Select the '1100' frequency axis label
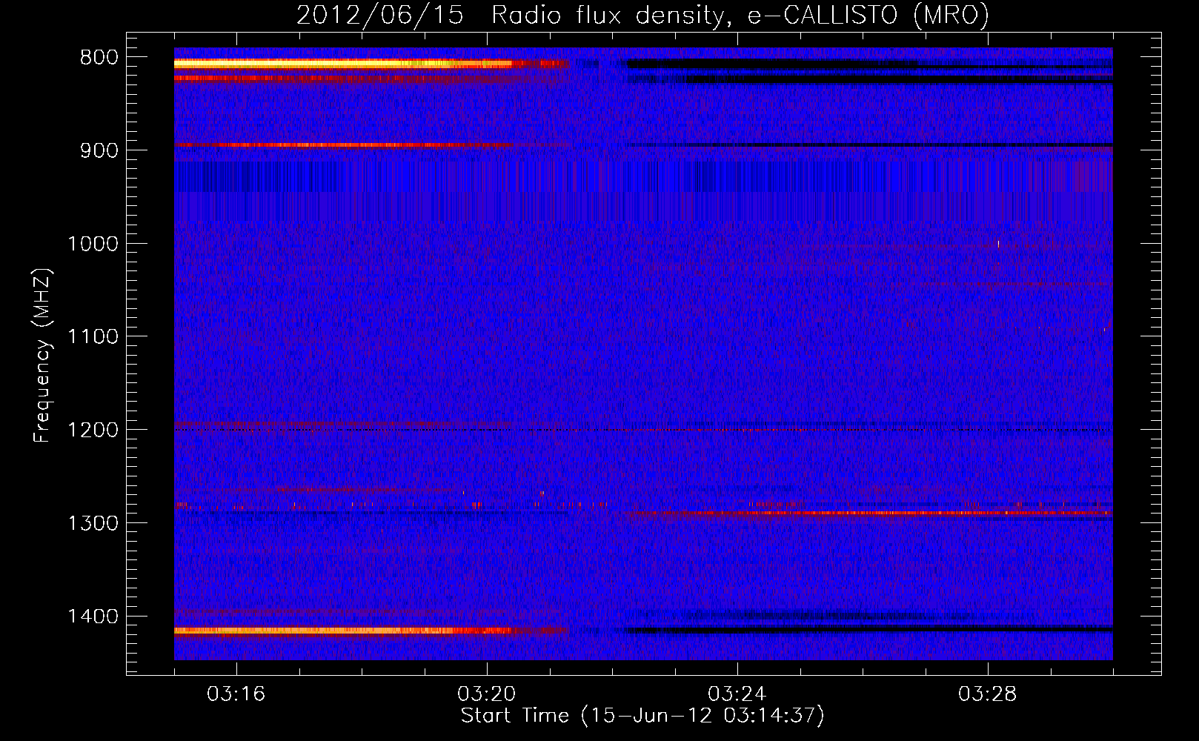1199x741 pixels. click(93, 337)
